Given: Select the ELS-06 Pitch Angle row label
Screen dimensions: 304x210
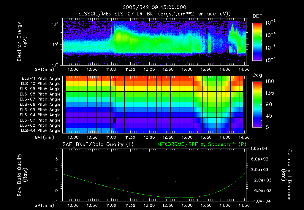Looking at the screenshot, I should 40,104.
